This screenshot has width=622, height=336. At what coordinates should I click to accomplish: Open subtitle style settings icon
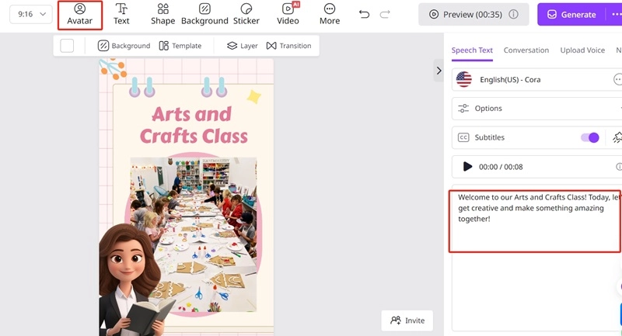click(617, 137)
